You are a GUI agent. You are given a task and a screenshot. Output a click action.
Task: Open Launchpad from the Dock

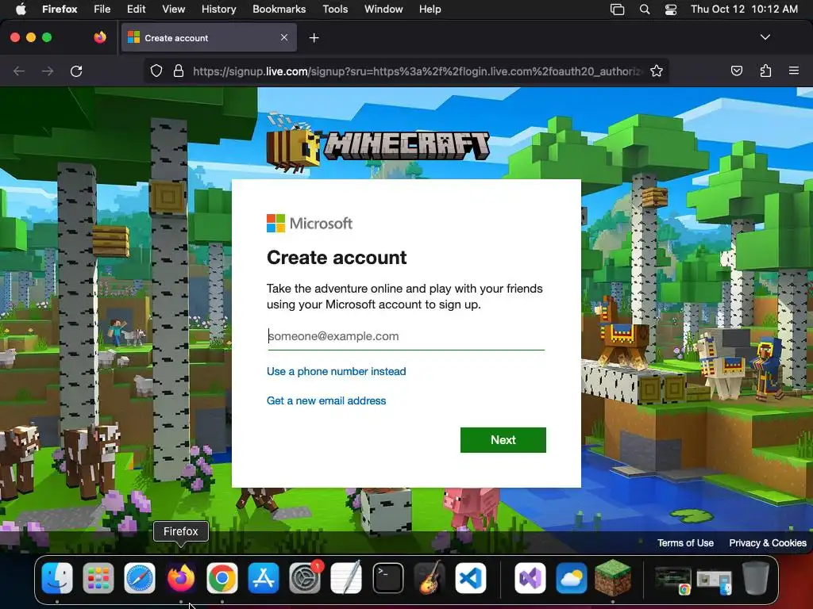click(x=98, y=578)
